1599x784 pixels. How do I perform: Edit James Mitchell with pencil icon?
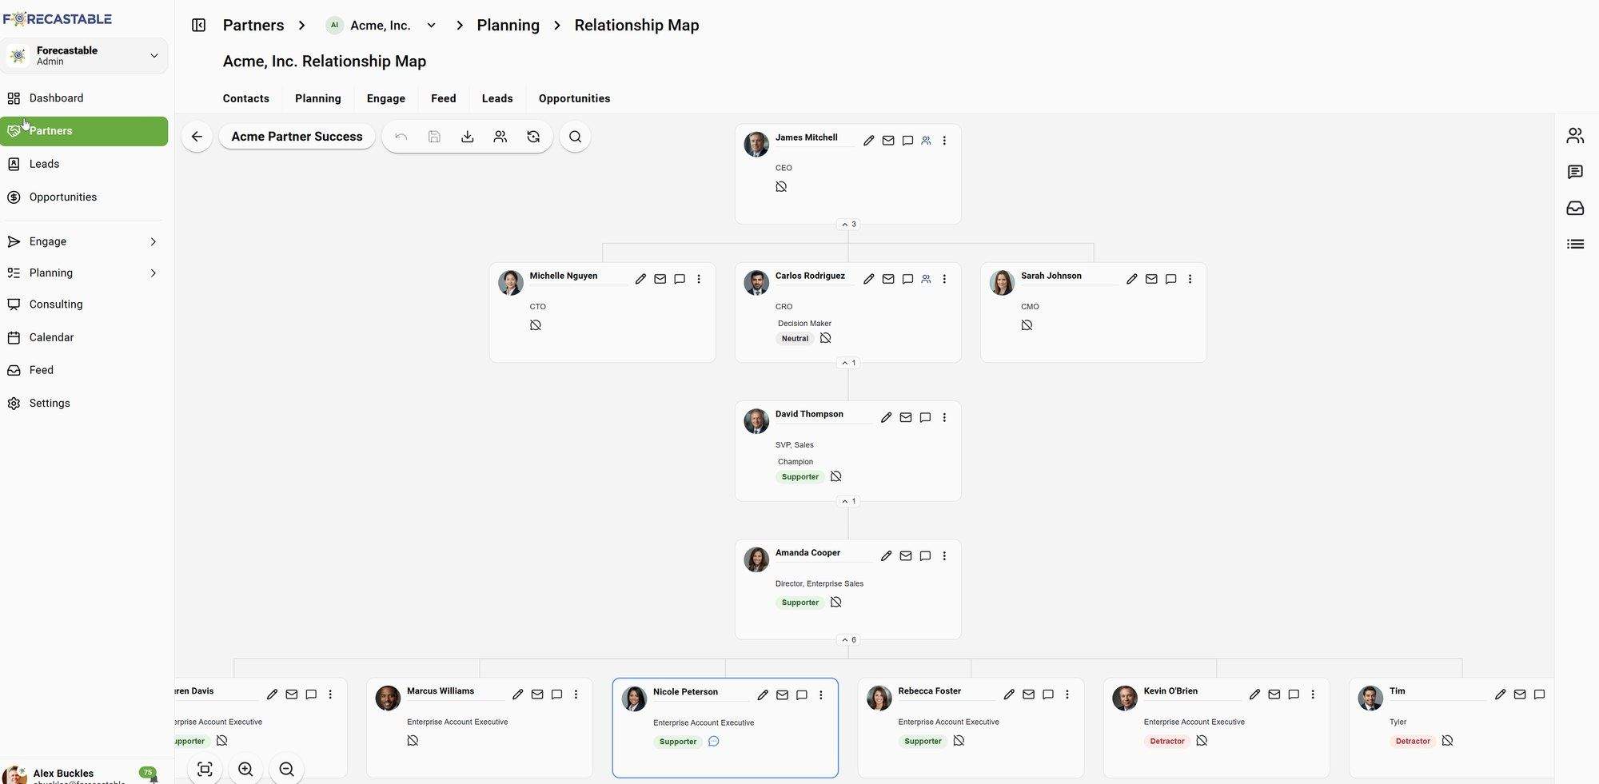tap(869, 141)
